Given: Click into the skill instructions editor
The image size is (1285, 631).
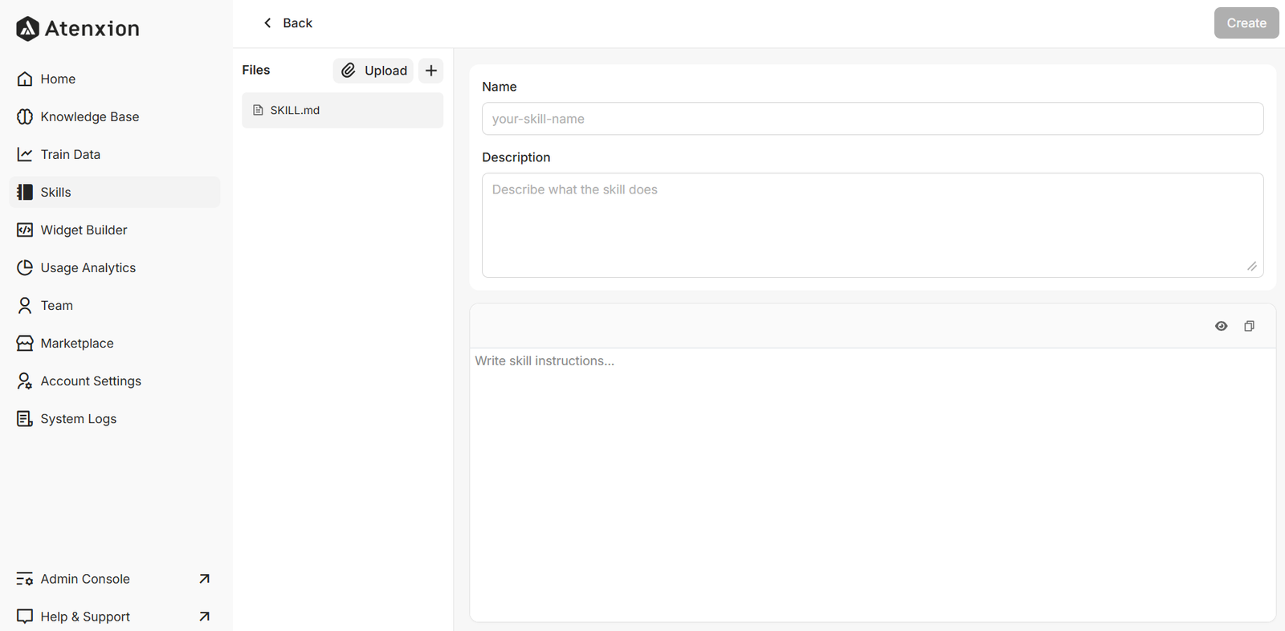Looking at the screenshot, I should 872,484.
